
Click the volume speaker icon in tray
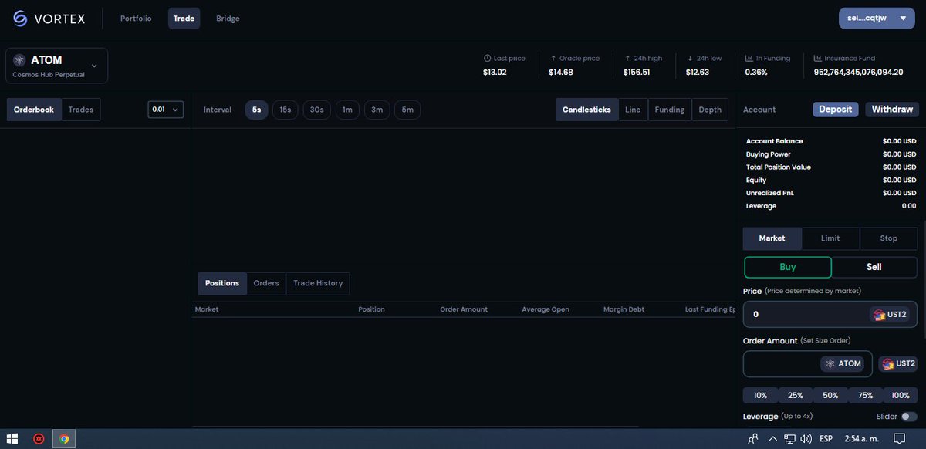click(806, 439)
